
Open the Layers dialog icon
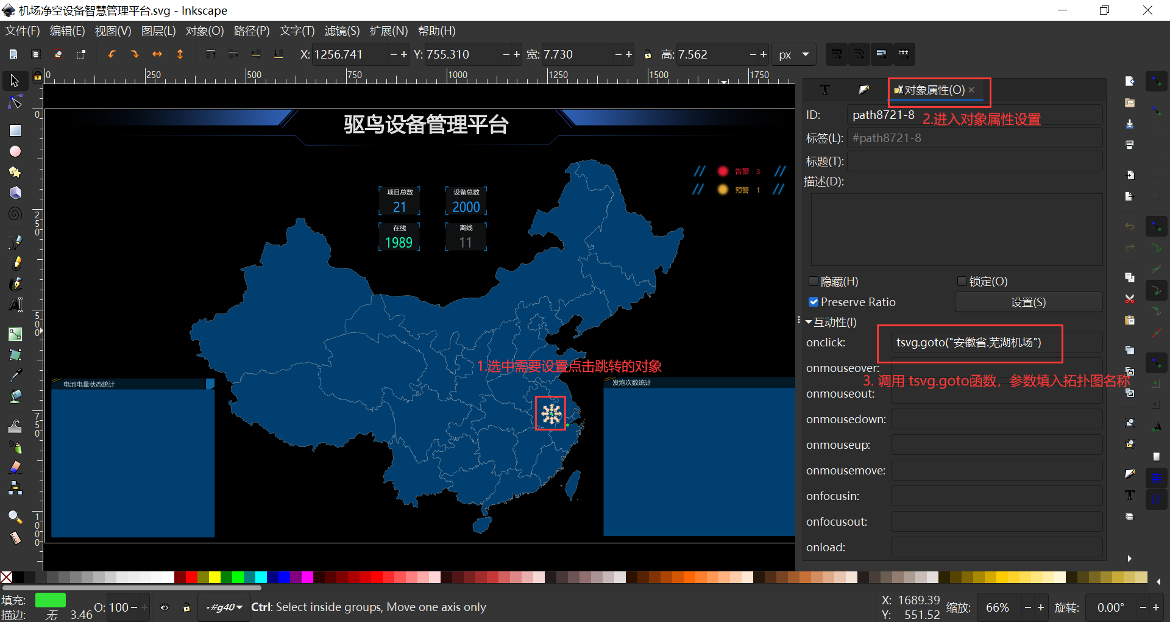click(1129, 517)
